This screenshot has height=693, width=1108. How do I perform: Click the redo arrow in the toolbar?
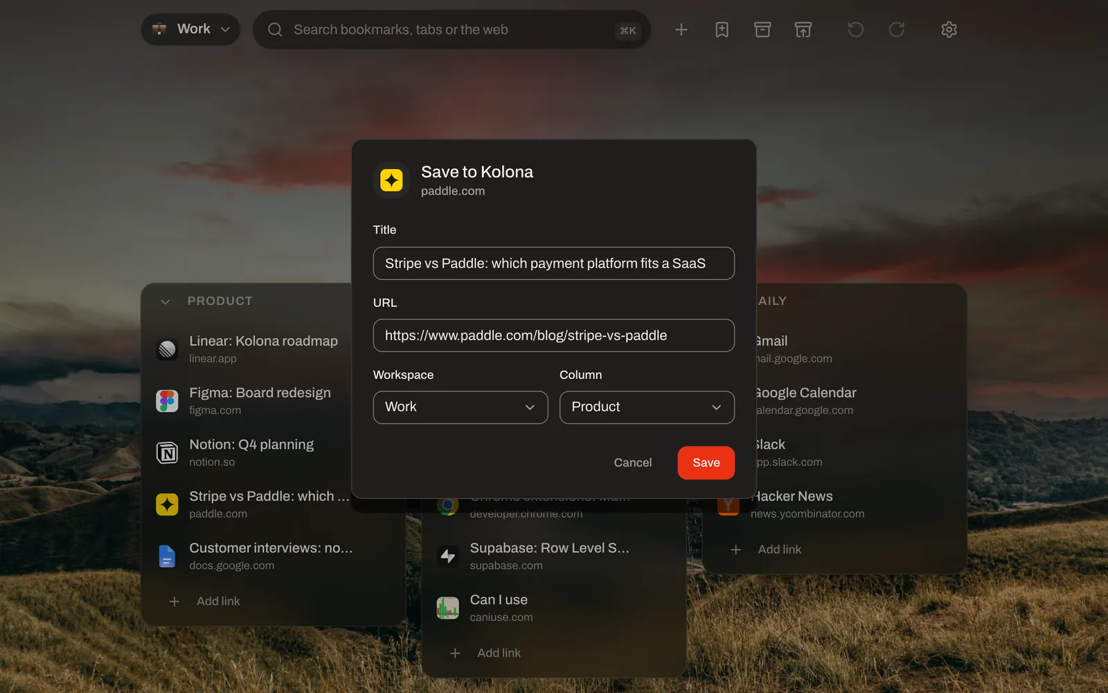[x=897, y=30]
